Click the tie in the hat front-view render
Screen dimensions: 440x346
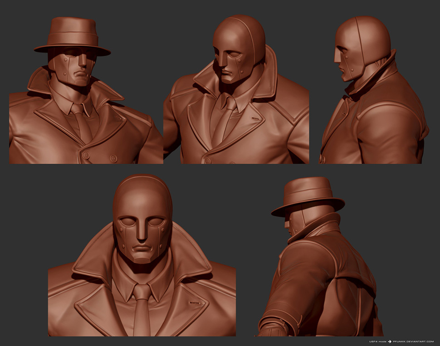83,122
